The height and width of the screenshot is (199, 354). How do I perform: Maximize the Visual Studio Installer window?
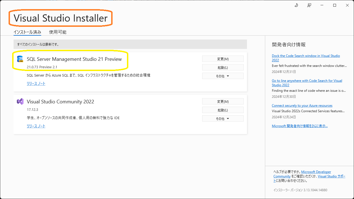coord(335,5)
